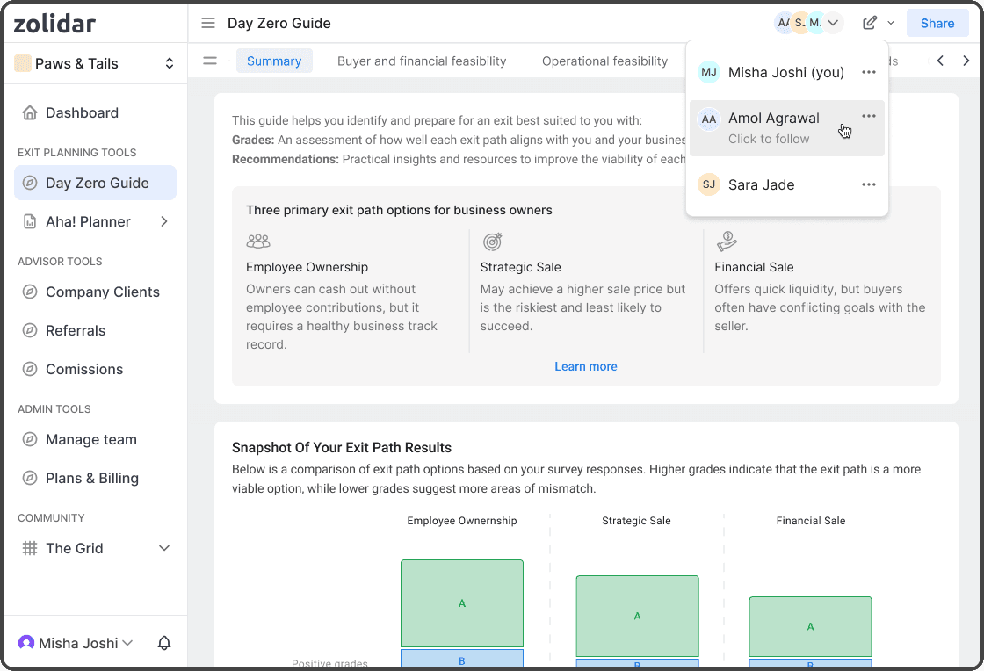Screen dimensions: 984x671
Task: Switch to Buyer and financial feasibility tab
Action: [x=422, y=61]
